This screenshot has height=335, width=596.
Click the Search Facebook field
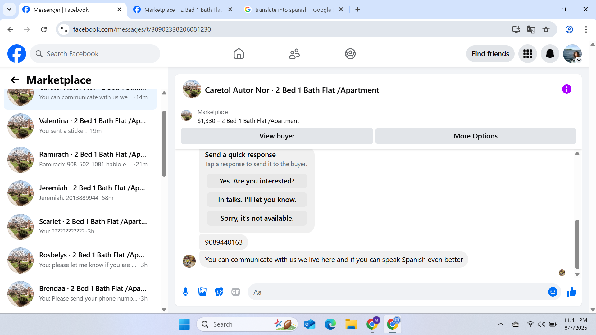(95, 54)
